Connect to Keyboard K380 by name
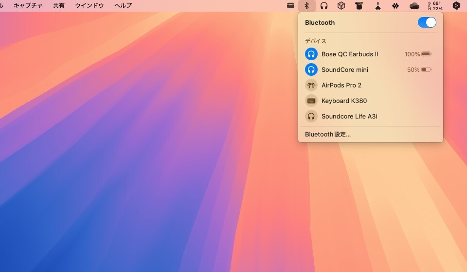467x272 pixels. (x=344, y=101)
